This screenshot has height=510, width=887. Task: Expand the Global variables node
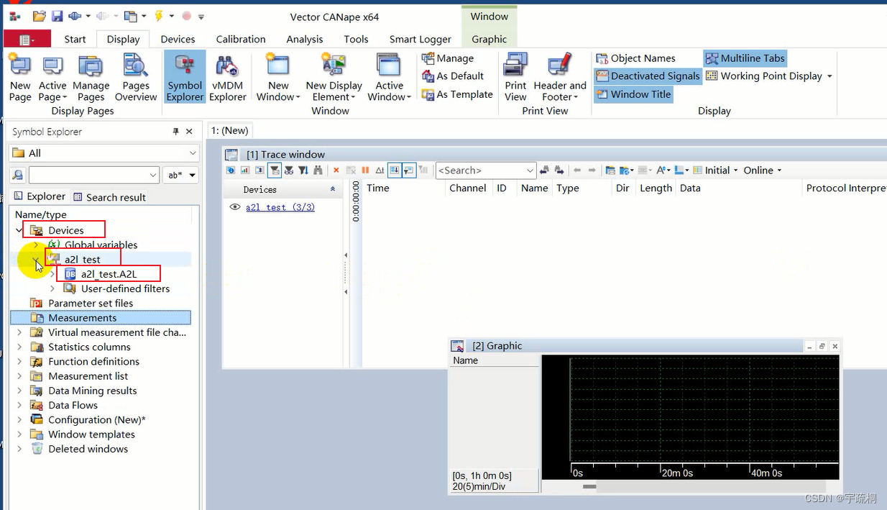coord(36,245)
